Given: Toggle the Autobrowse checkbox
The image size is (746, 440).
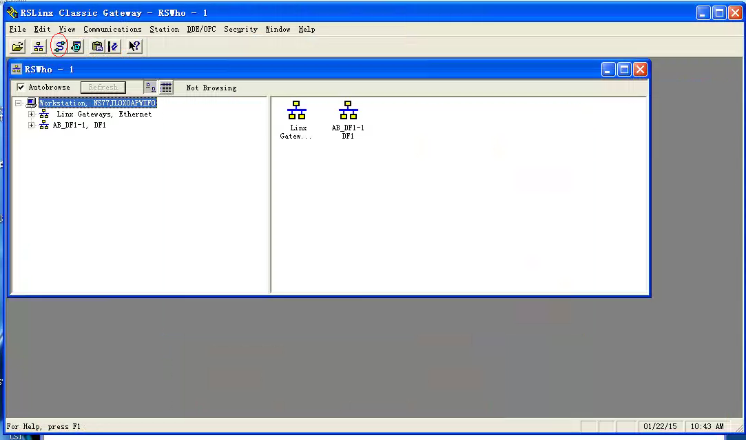Looking at the screenshot, I should coord(21,88).
